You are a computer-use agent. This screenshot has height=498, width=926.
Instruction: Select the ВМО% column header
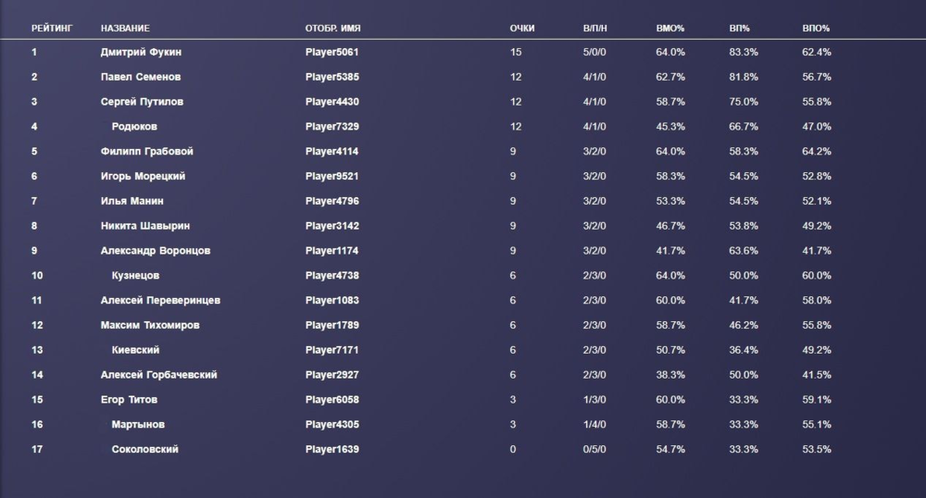pyautogui.click(x=670, y=29)
